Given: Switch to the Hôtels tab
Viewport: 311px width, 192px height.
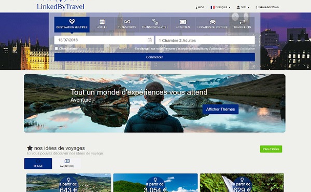Looking at the screenshot, I should click(102, 24).
